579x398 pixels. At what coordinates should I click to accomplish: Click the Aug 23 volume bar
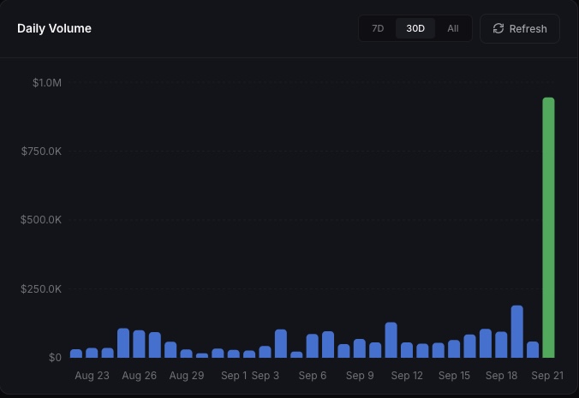[x=92, y=353]
